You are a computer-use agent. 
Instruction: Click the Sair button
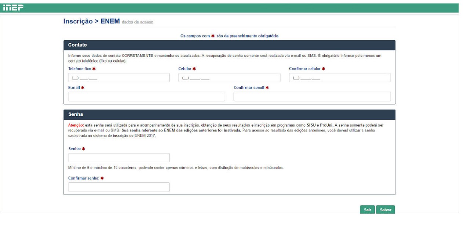(x=367, y=210)
